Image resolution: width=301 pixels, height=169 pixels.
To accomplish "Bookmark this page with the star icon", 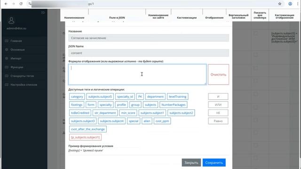I will click(x=280, y=4).
